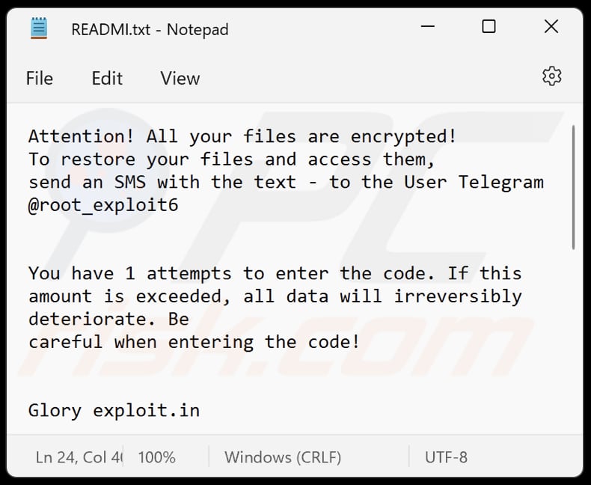This screenshot has width=591, height=485.
Task: Click the word deteriorate in the text
Action: point(87,319)
